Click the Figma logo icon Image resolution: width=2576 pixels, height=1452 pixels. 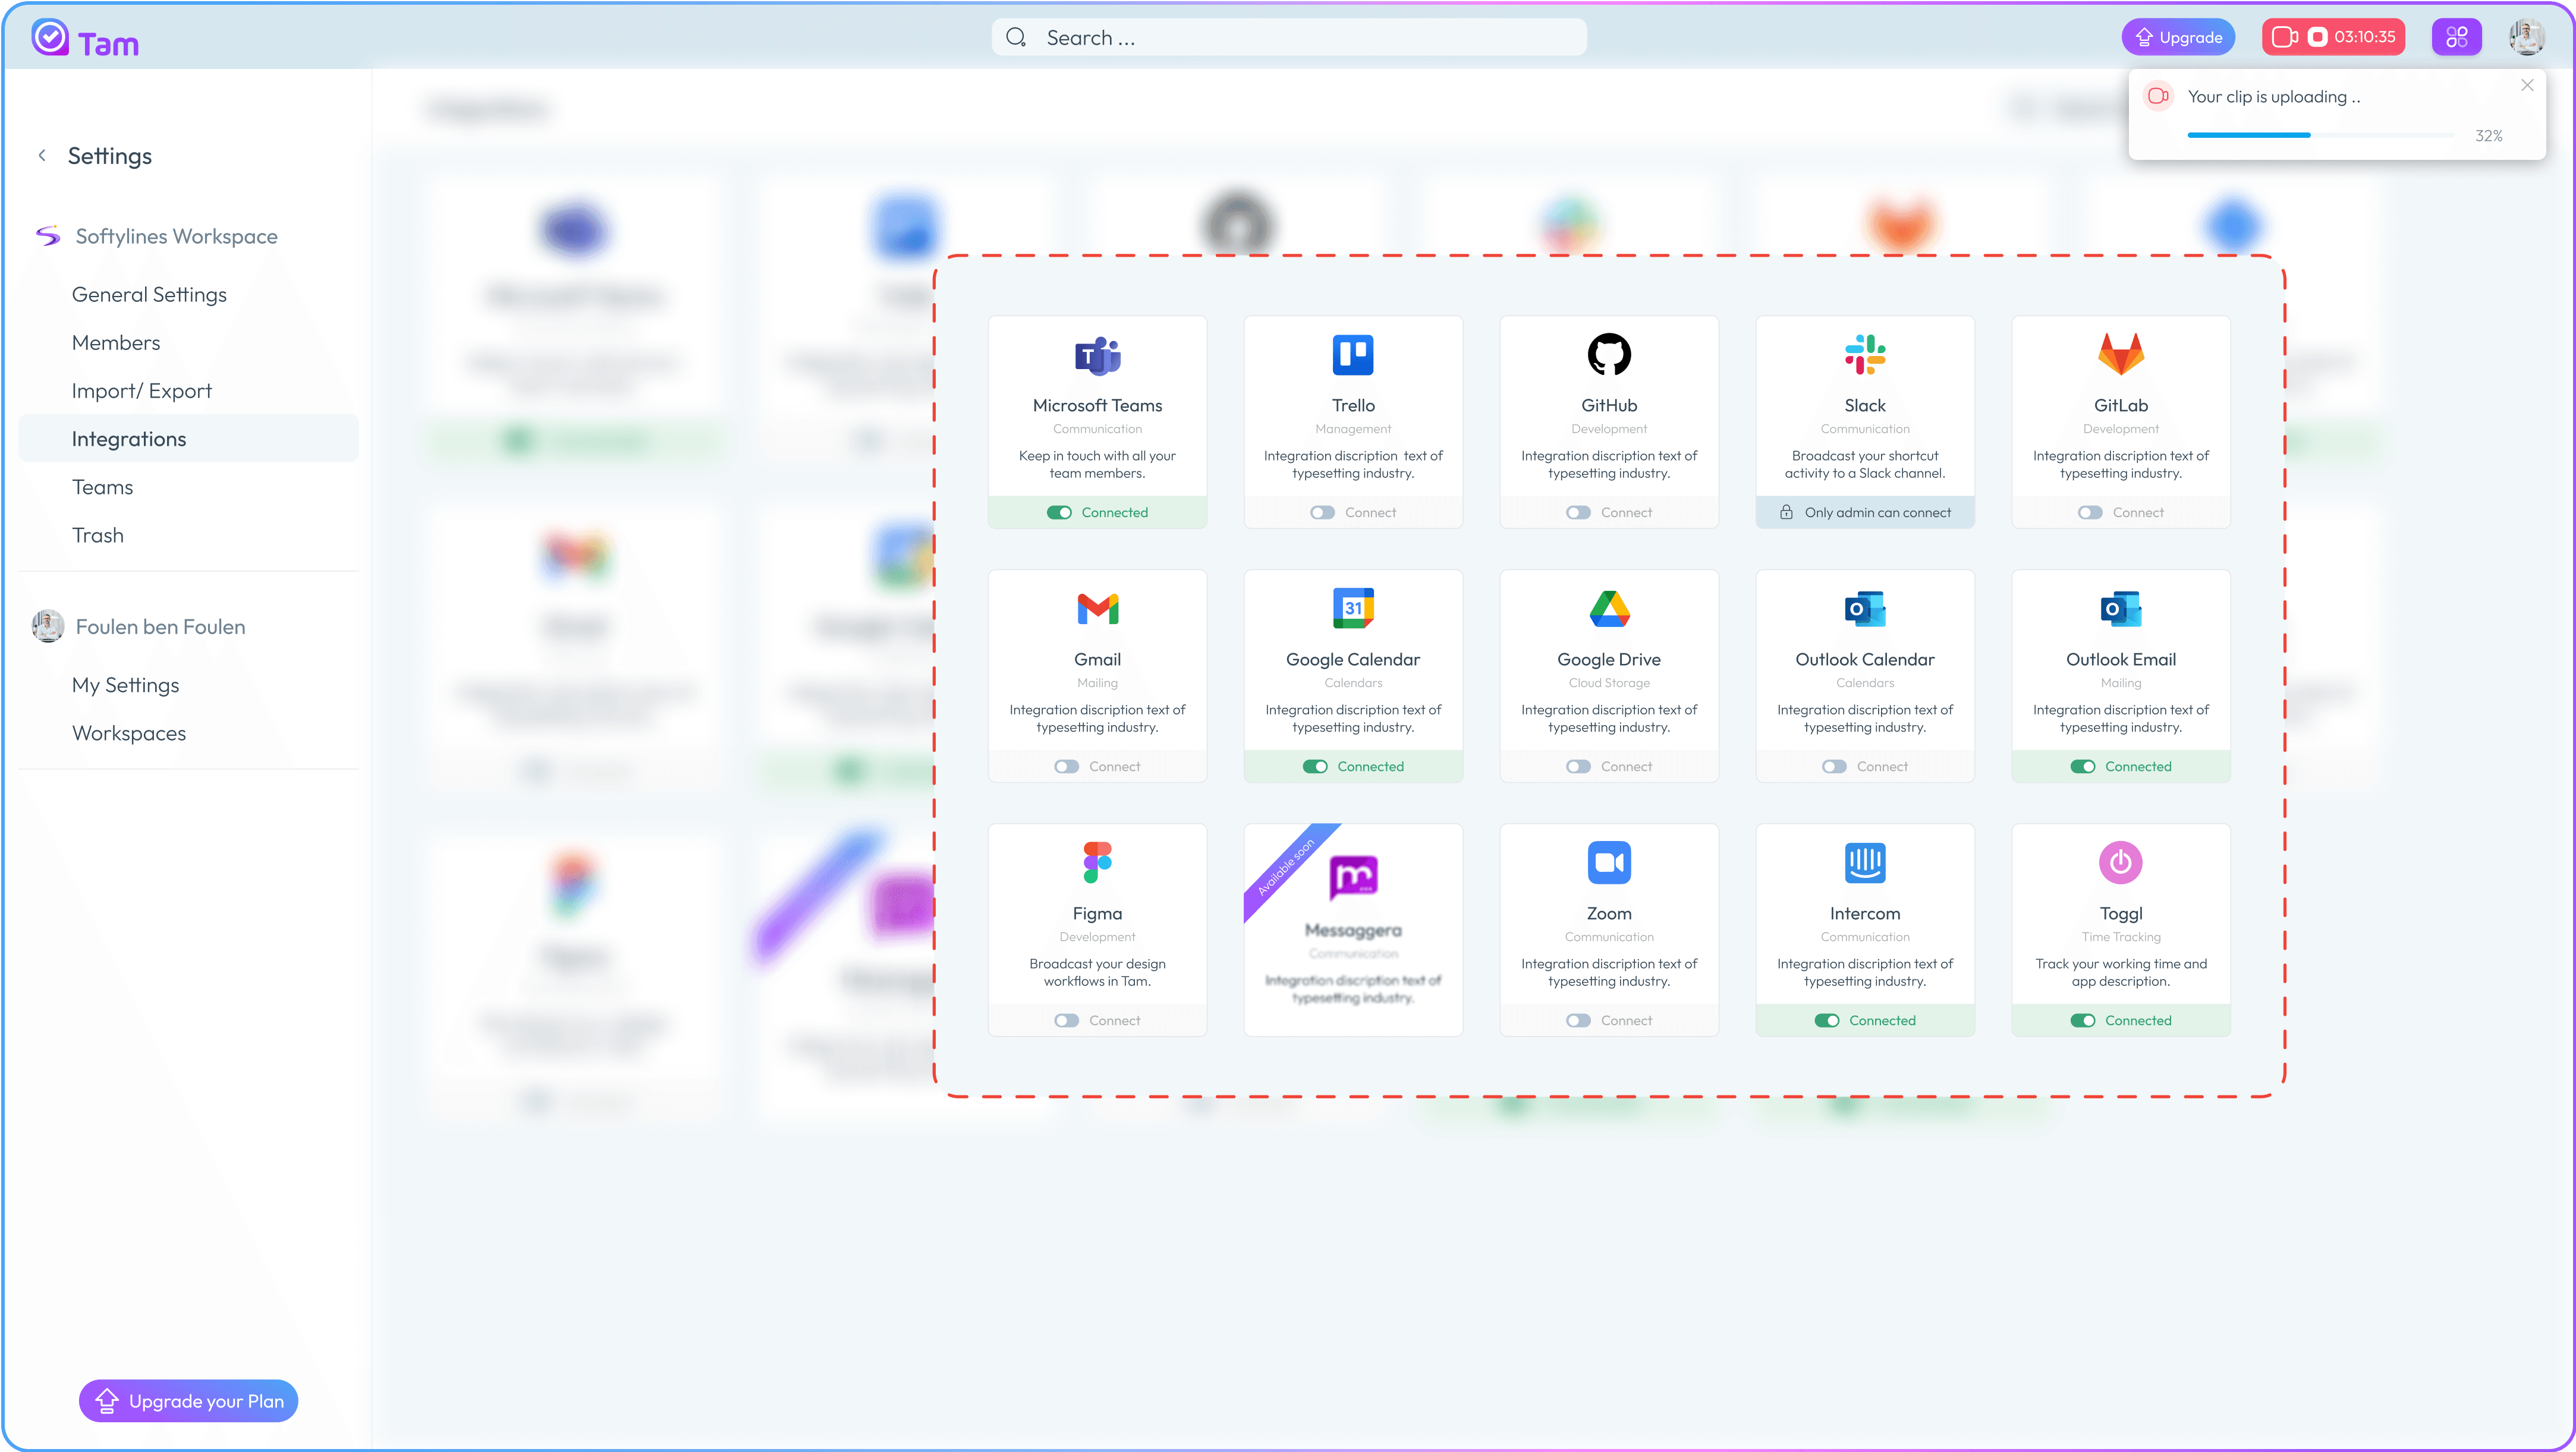(x=1097, y=862)
